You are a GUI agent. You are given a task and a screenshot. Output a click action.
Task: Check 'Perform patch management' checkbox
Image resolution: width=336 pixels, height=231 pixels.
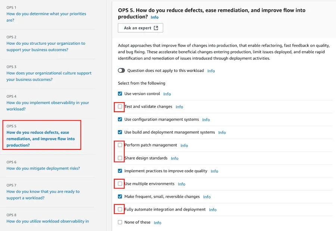click(120, 145)
